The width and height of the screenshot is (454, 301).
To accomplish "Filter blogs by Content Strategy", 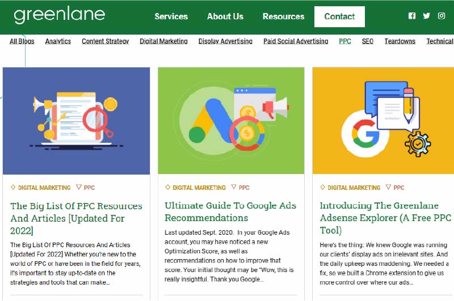I will point(106,41).
